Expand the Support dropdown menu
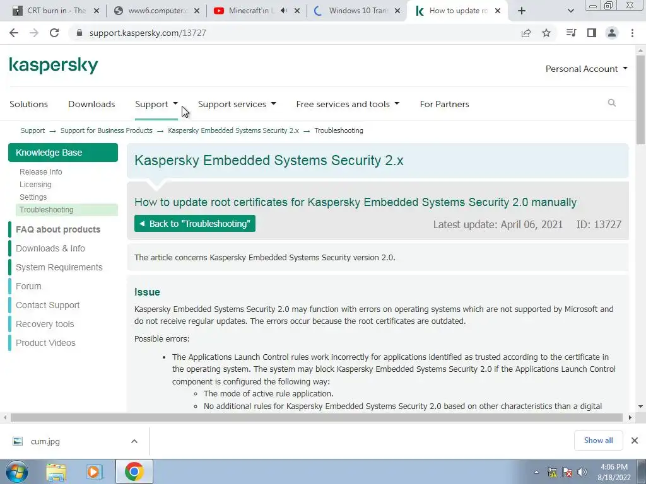Viewport: 646px width, 484px height. (x=156, y=104)
